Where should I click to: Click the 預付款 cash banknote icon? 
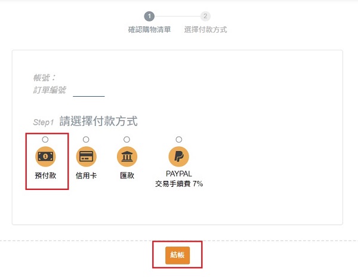[x=45, y=156]
